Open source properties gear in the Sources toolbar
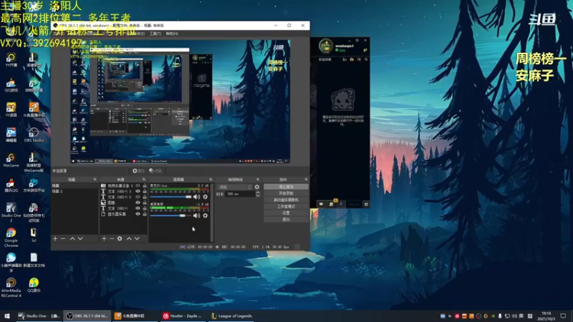This screenshot has width=573, height=322. 120,238
